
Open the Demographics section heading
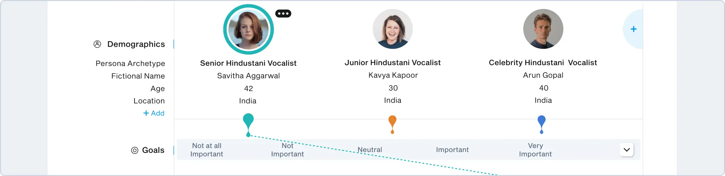(136, 44)
